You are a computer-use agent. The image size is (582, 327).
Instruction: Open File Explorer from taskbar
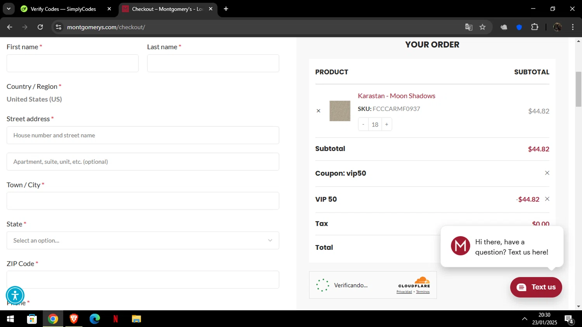coord(136,319)
